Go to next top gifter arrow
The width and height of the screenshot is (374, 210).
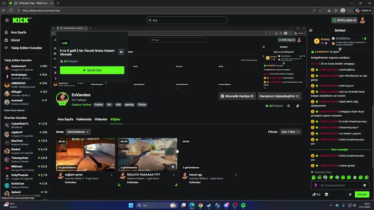coord(304,56)
